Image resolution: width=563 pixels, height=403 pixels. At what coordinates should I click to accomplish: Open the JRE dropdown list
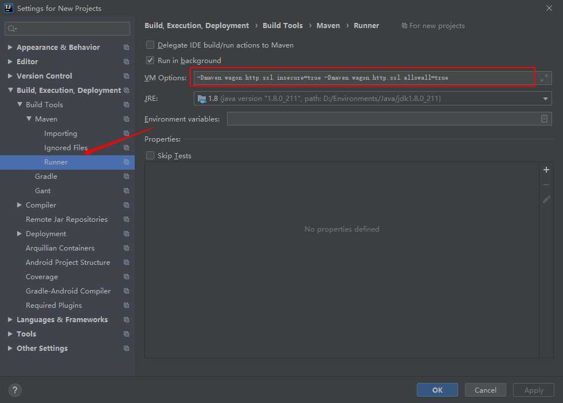(x=545, y=99)
